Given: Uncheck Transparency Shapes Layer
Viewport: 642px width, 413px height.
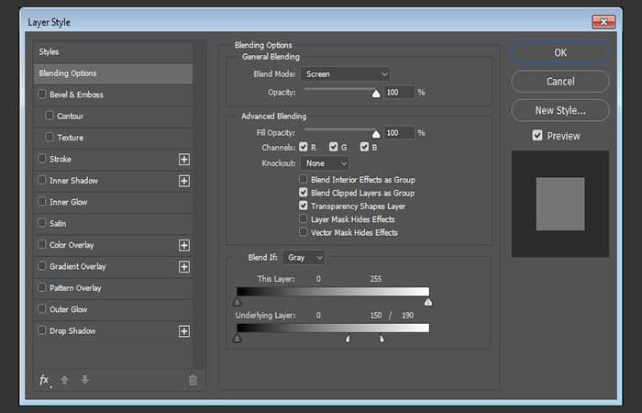Looking at the screenshot, I should [304, 206].
